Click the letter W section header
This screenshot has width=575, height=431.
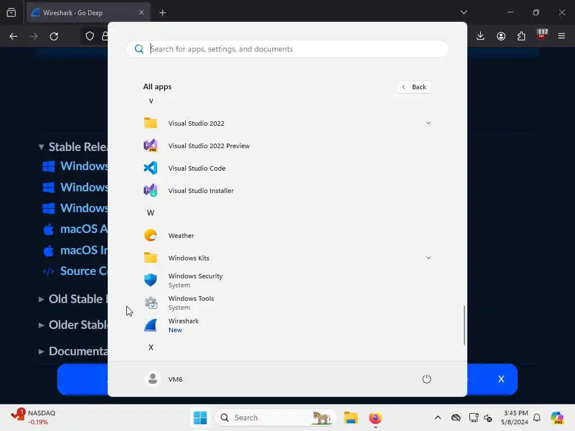coord(150,213)
